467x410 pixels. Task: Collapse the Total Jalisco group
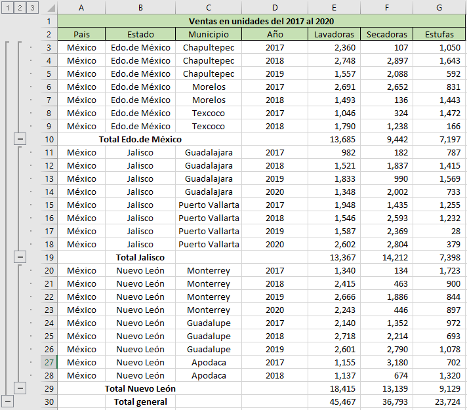pyautogui.click(x=20, y=257)
